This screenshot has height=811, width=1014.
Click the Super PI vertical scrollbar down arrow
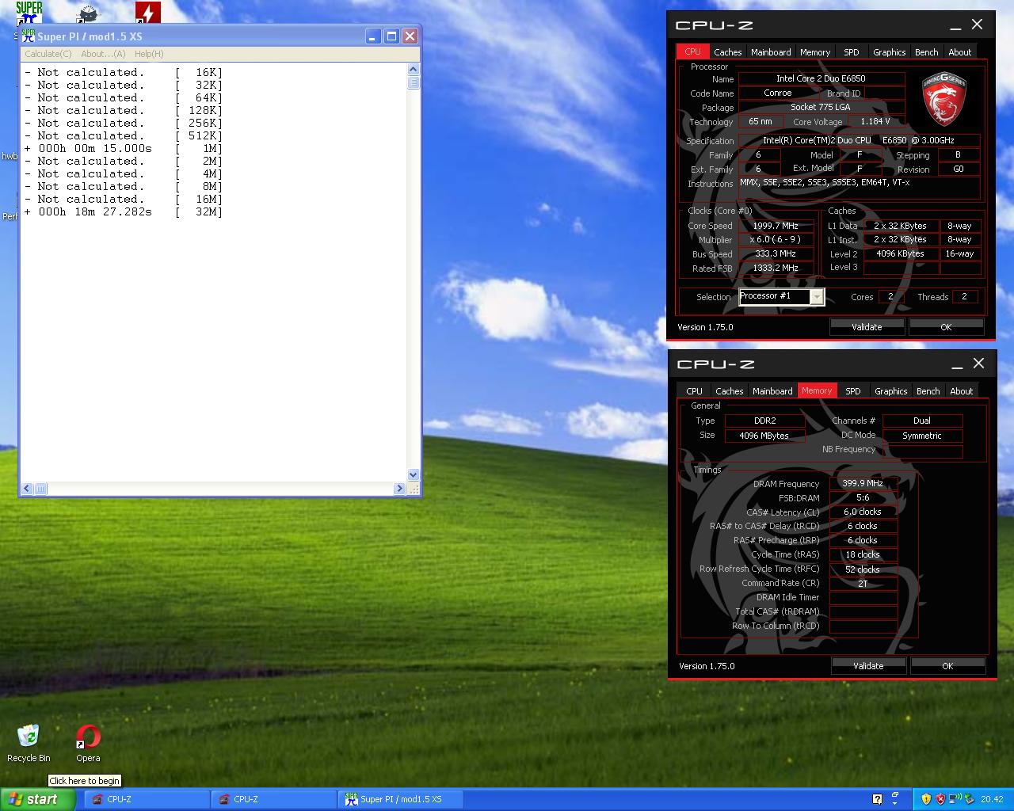(413, 475)
